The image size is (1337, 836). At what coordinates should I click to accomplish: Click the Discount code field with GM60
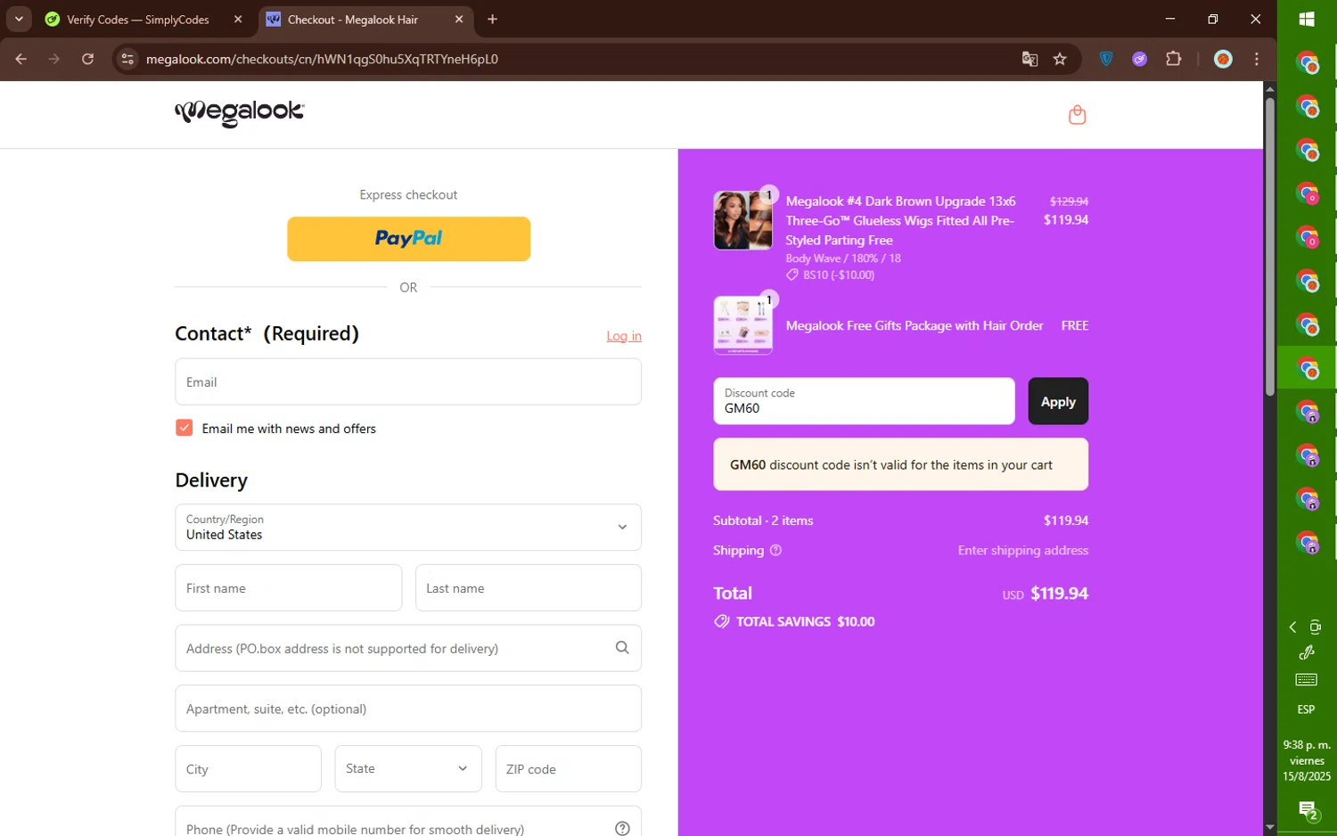(864, 401)
